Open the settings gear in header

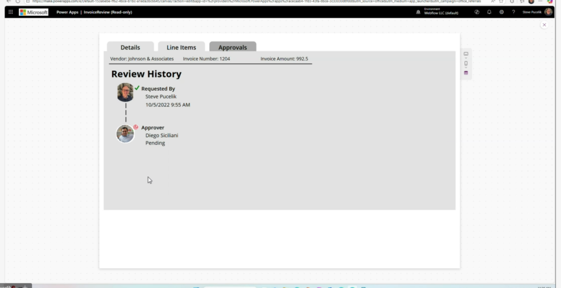pos(501,12)
